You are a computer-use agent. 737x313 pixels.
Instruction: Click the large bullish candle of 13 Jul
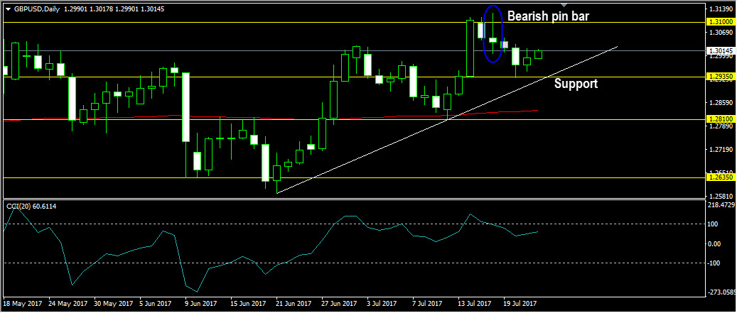tap(470, 48)
